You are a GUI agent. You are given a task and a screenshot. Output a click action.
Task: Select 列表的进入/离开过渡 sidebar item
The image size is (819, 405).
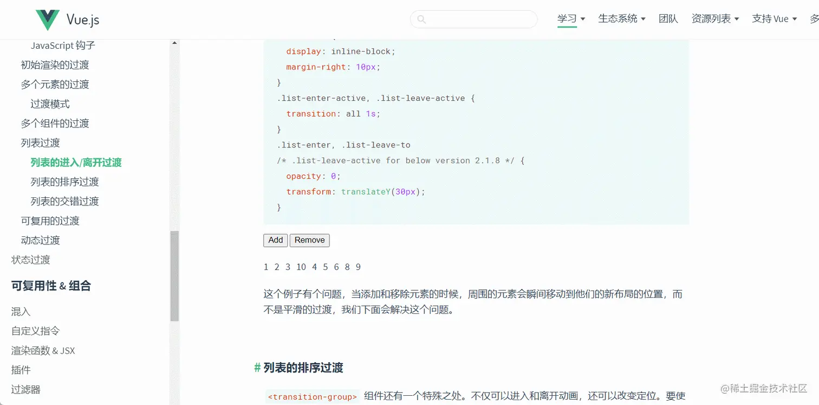click(76, 163)
